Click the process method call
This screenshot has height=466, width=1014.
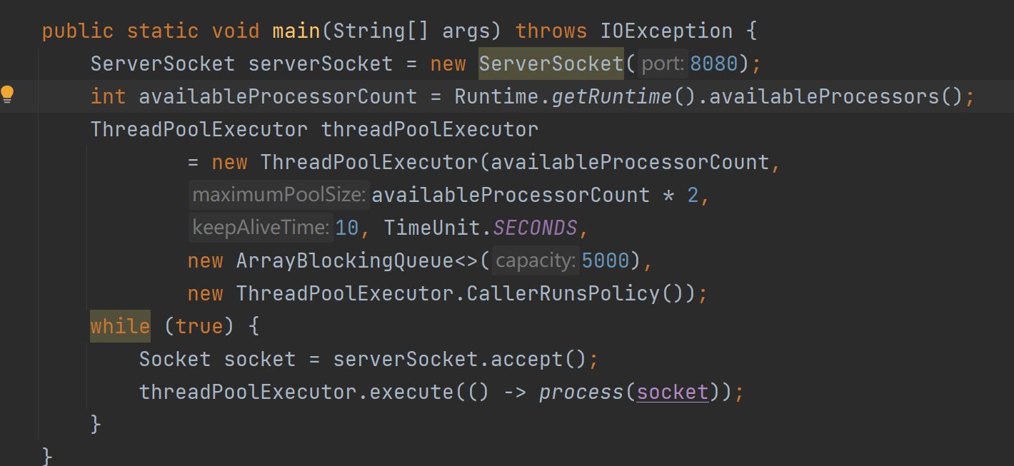[x=581, y=392]
